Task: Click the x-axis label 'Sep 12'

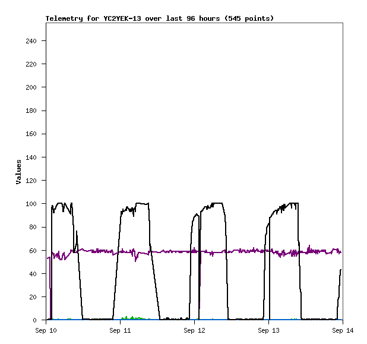Action: [x=195, y=331]
